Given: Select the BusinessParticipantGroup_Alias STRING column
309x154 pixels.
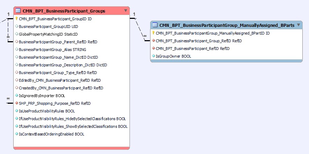Looking at the screenshot, I should click(x=52, y=50).
